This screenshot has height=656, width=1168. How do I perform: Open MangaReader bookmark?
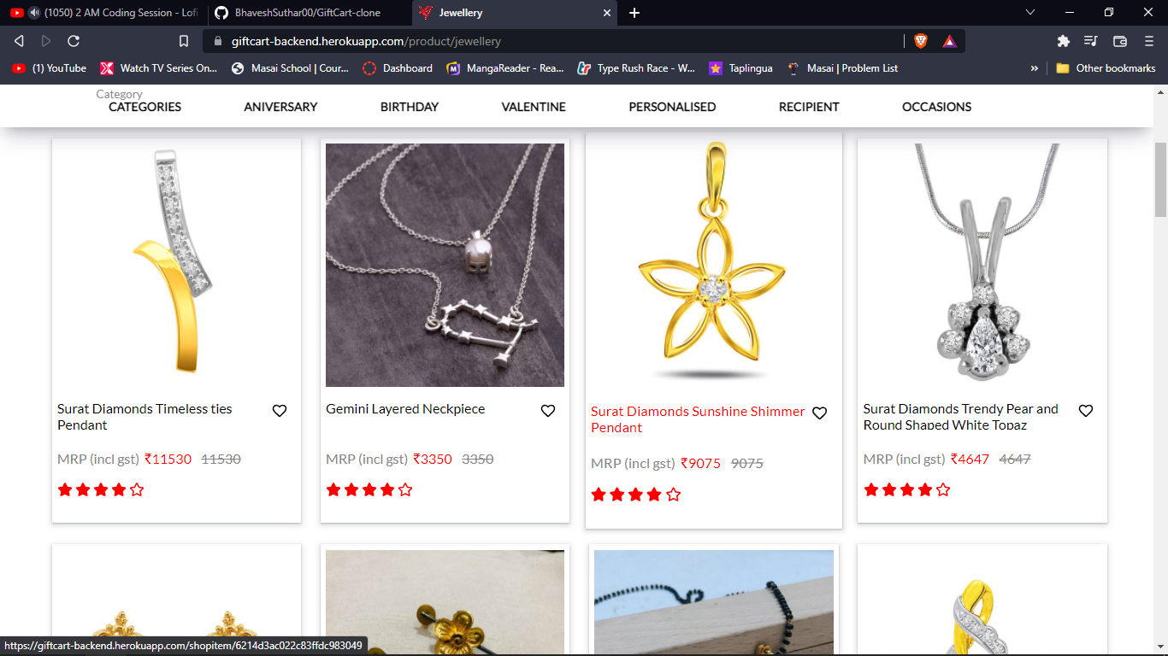(x=505, y=68)
